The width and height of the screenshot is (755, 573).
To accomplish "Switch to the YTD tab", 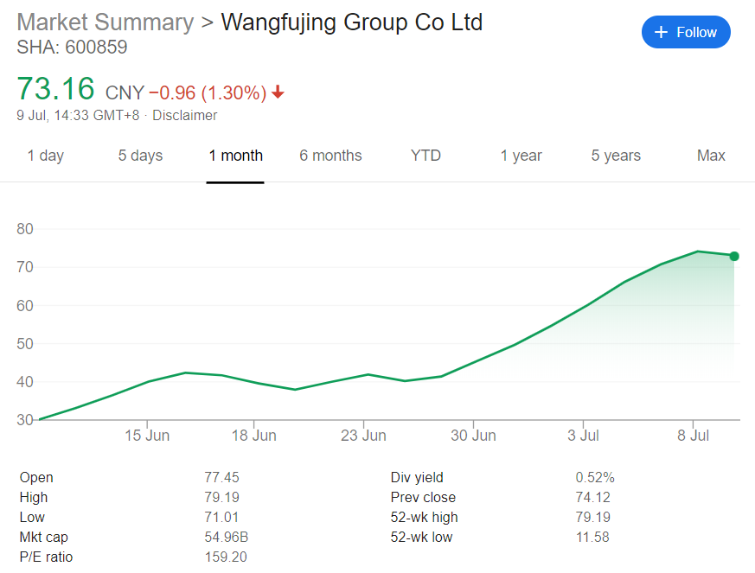I will pyautogui.click(x=425, y=156).
